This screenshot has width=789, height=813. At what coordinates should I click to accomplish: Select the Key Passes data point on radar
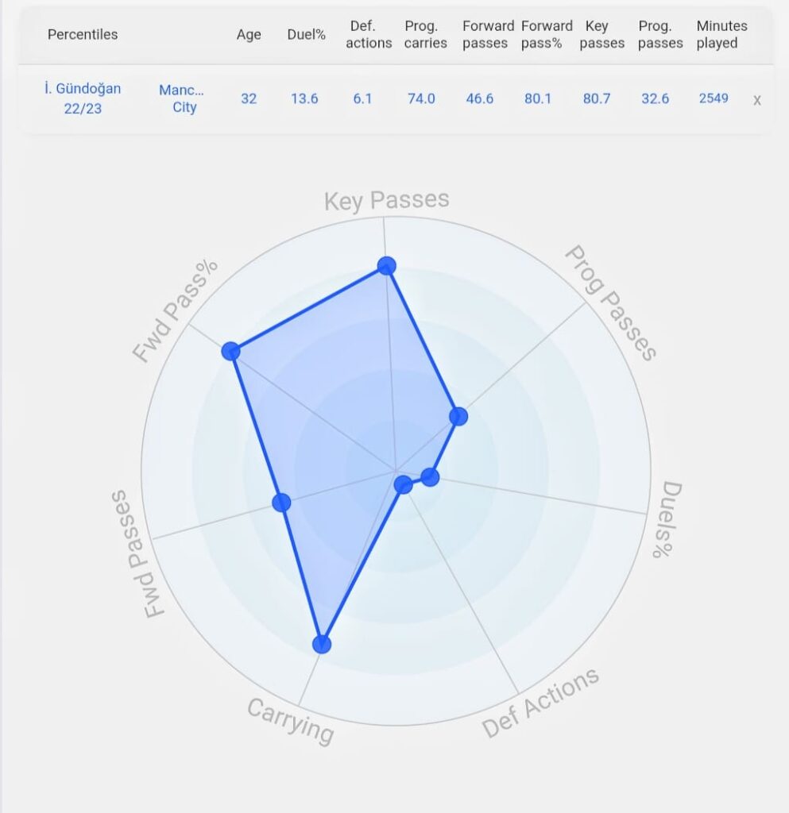386,265
